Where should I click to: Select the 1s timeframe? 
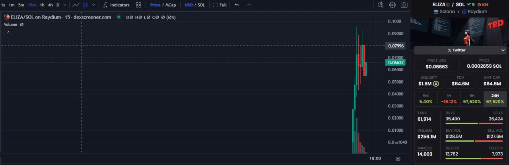coord(3,5)
